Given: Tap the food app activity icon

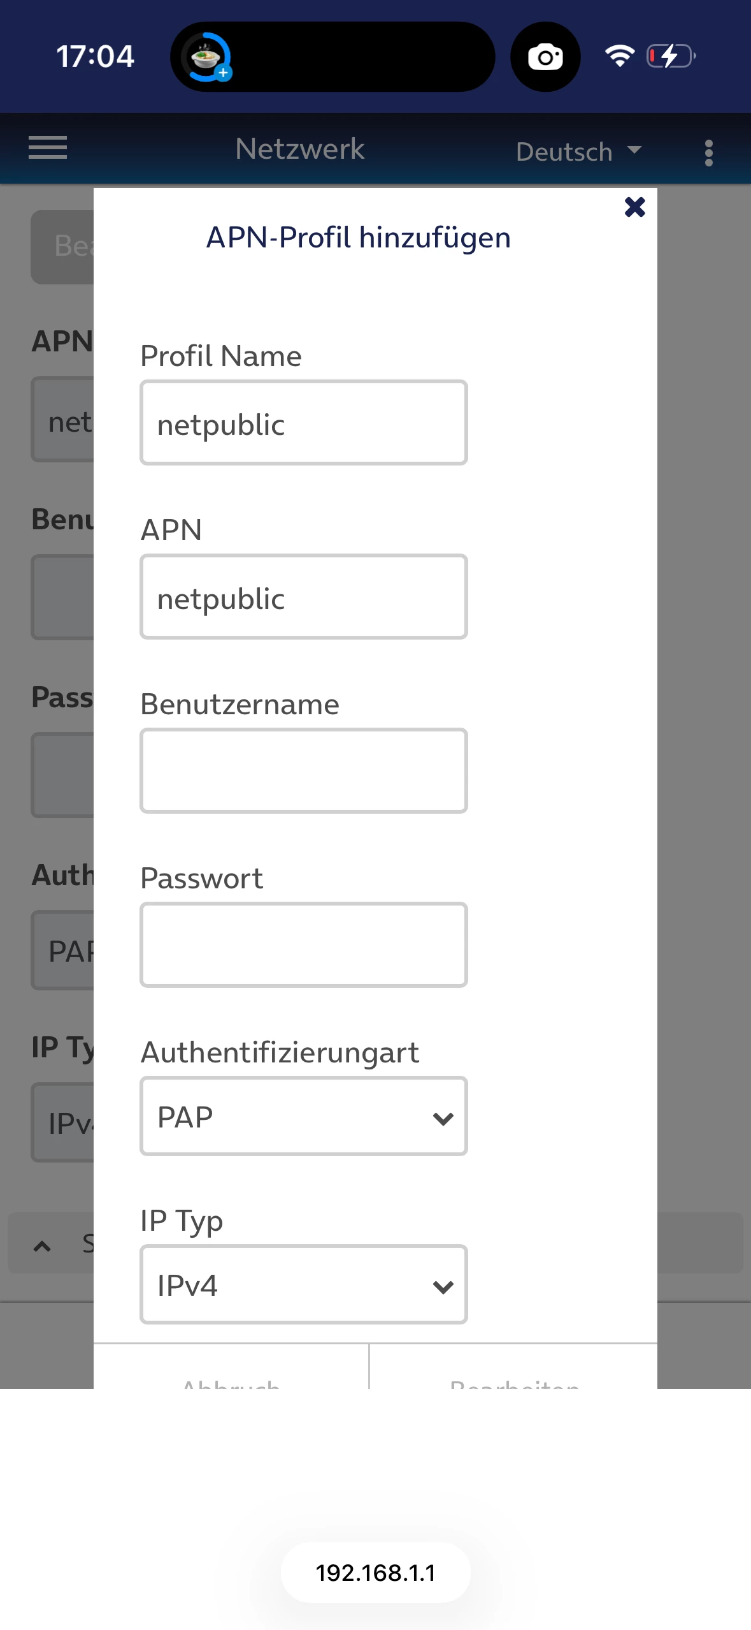Looking at the screenshot, I should 206,57.
